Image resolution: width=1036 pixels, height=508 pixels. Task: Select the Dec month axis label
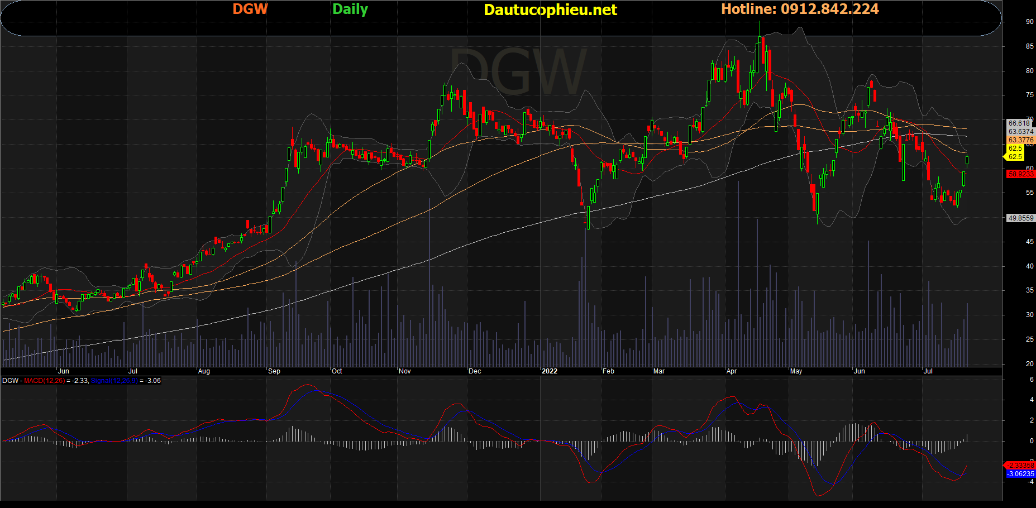point(475,371)
